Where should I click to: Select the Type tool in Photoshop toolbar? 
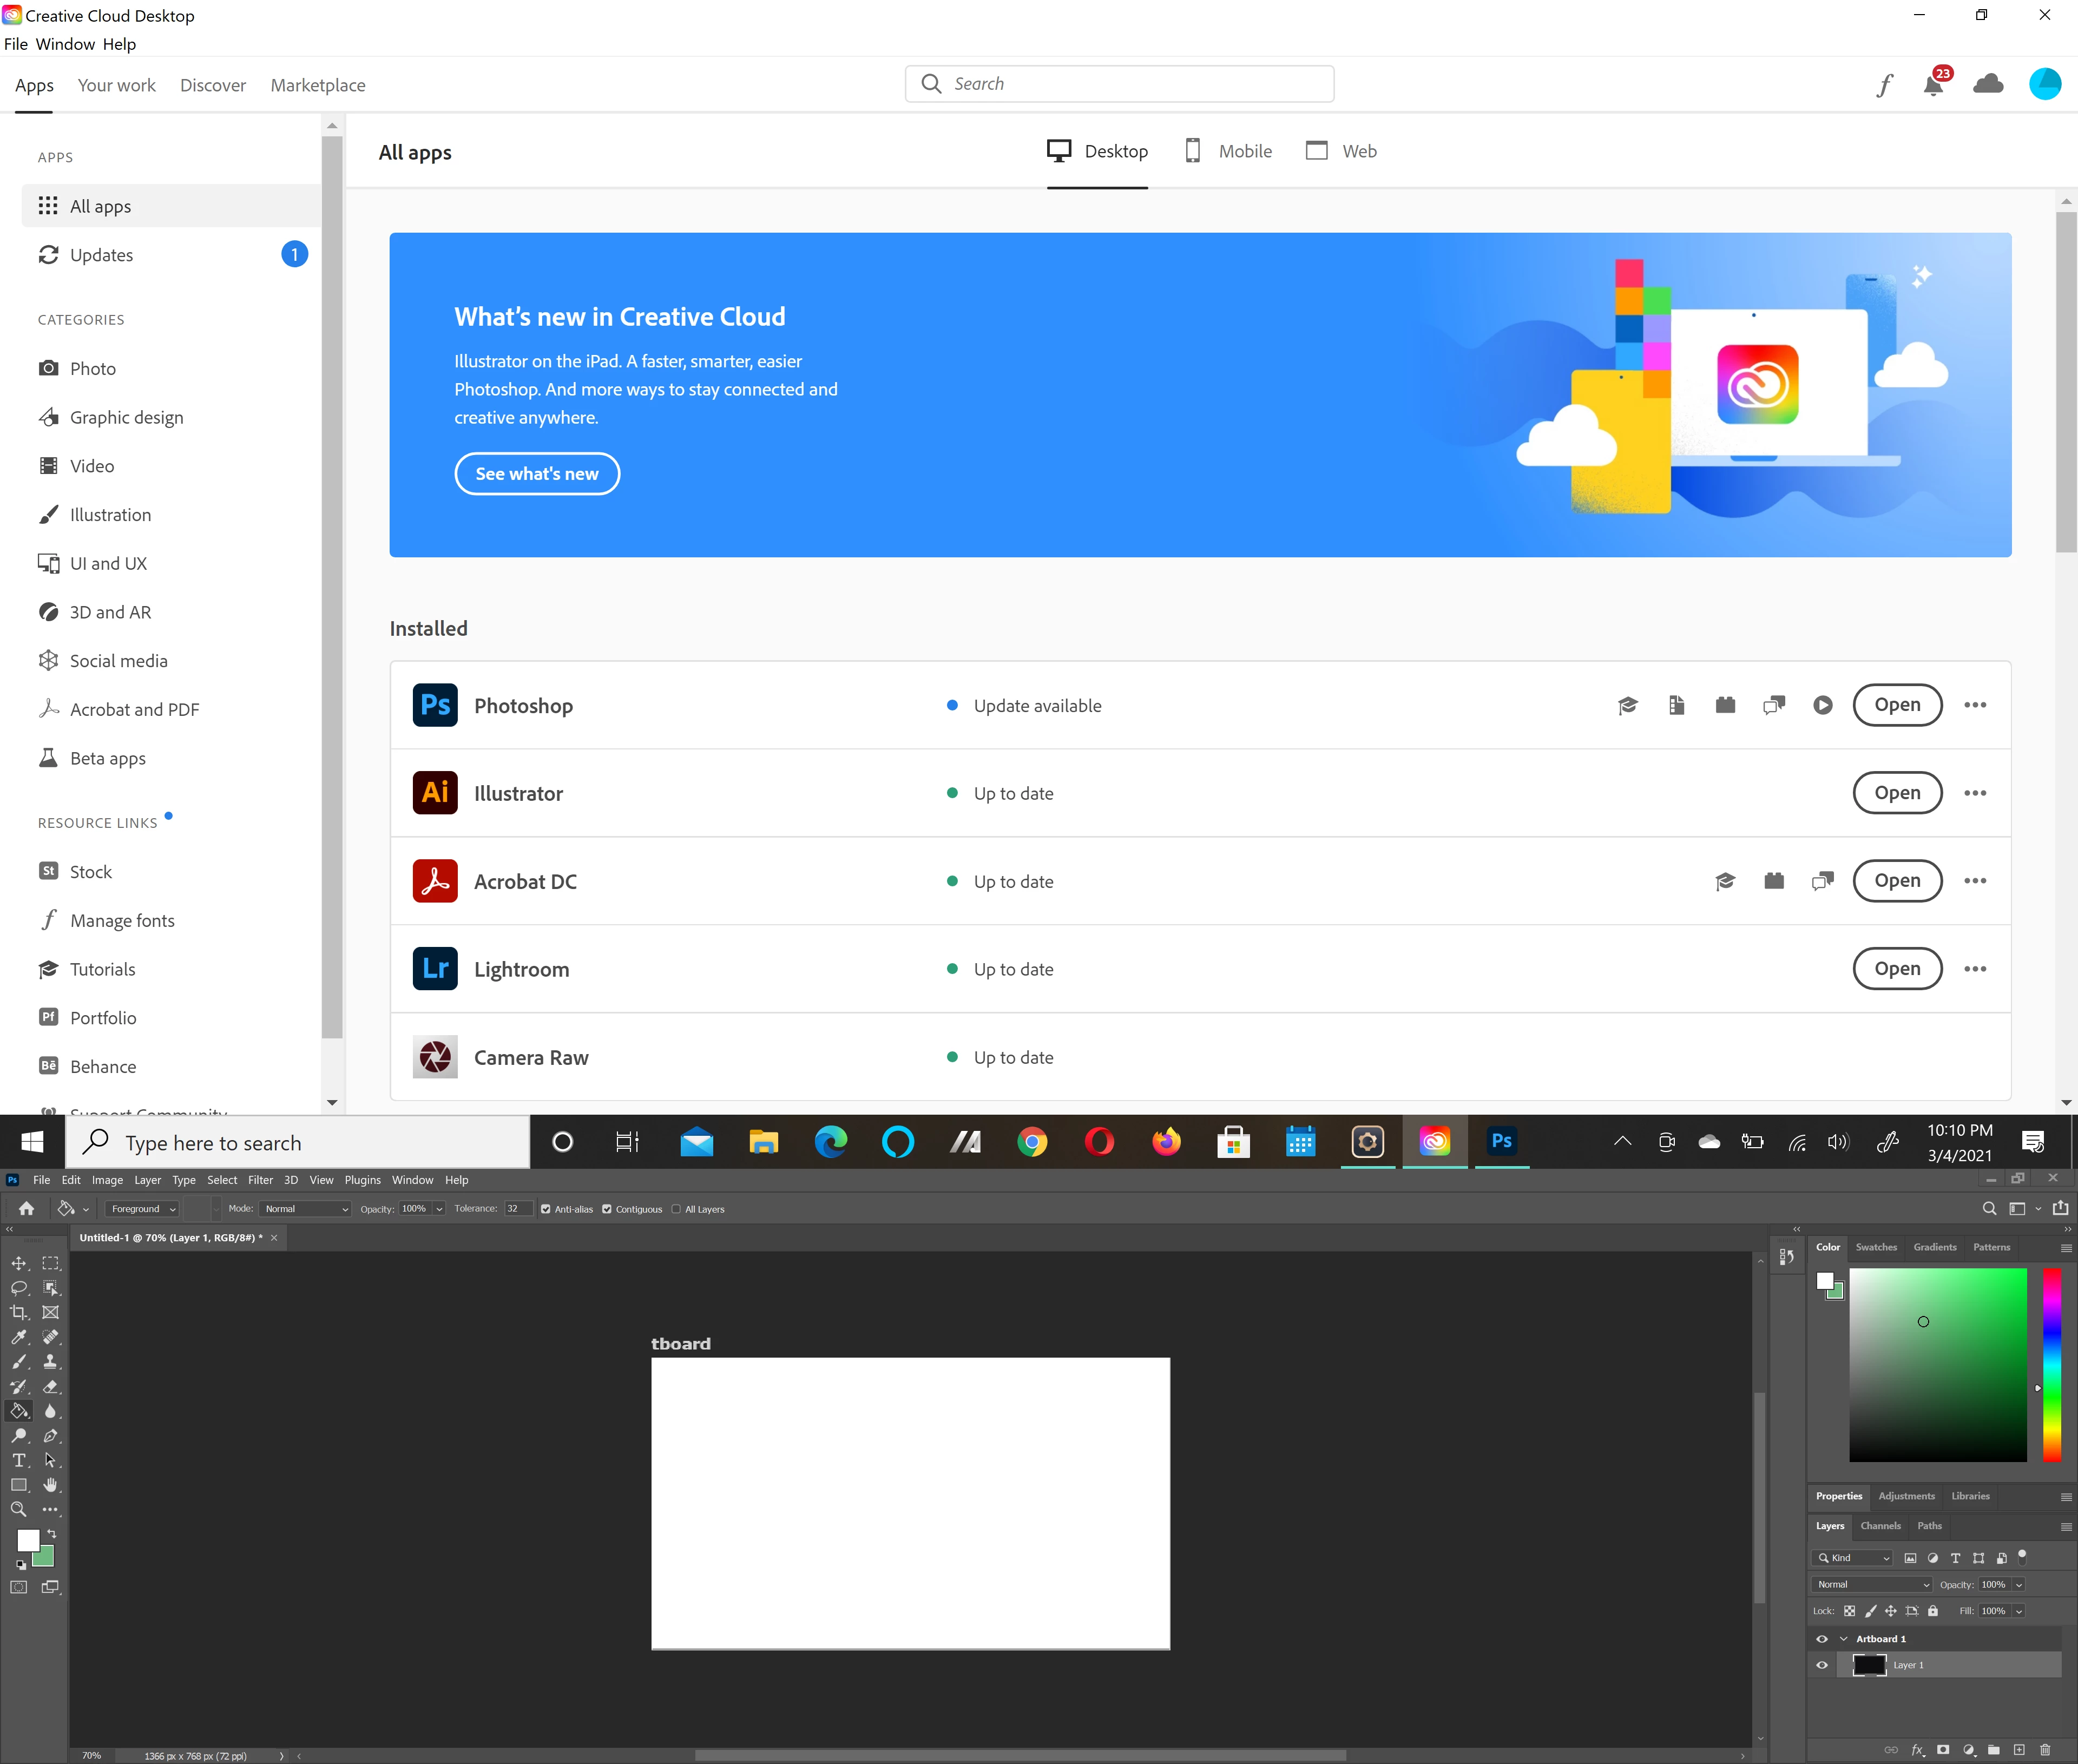[x=19, y=1460]
